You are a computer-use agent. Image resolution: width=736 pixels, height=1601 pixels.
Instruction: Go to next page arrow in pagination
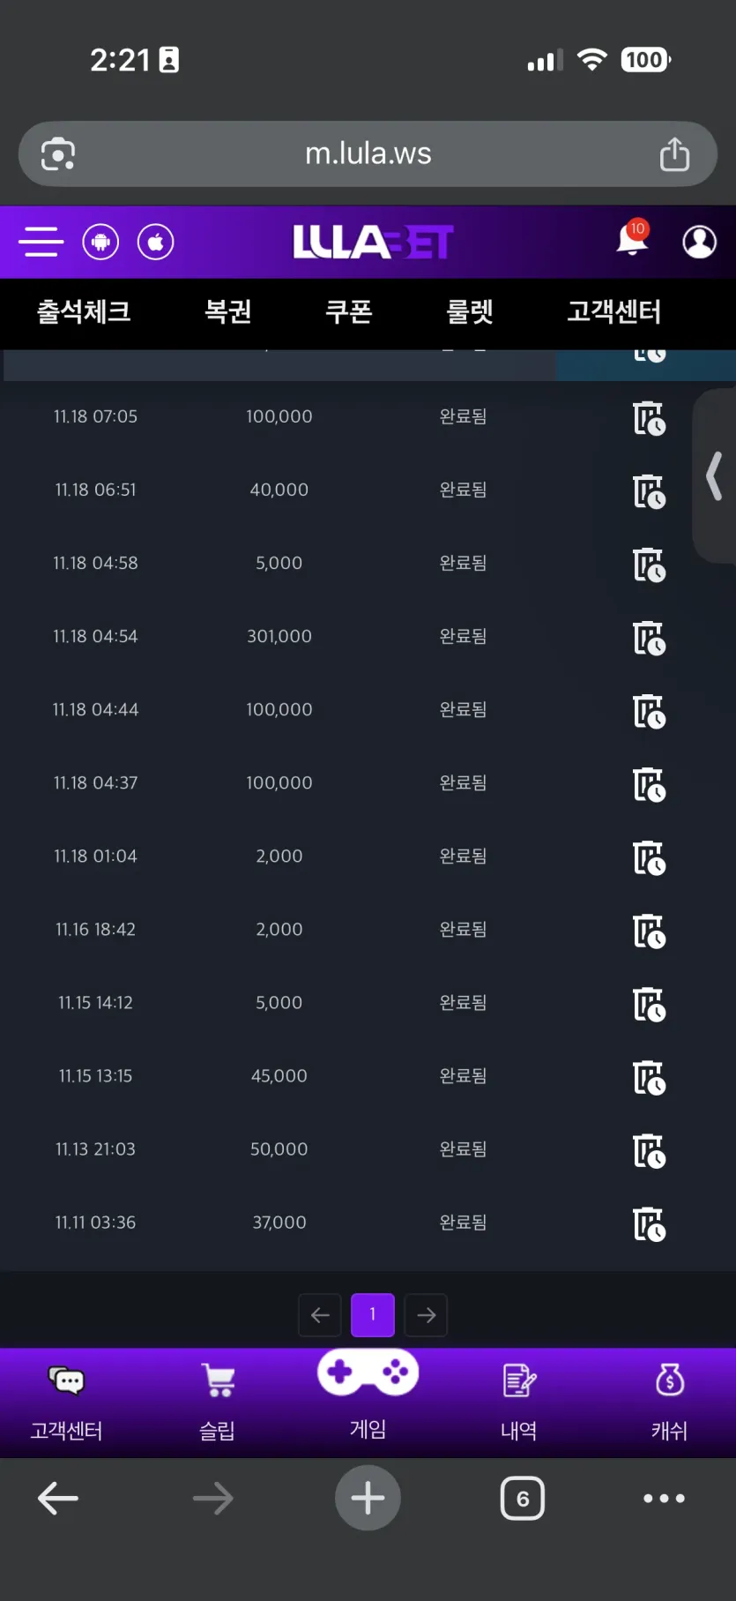point(426,1315)
